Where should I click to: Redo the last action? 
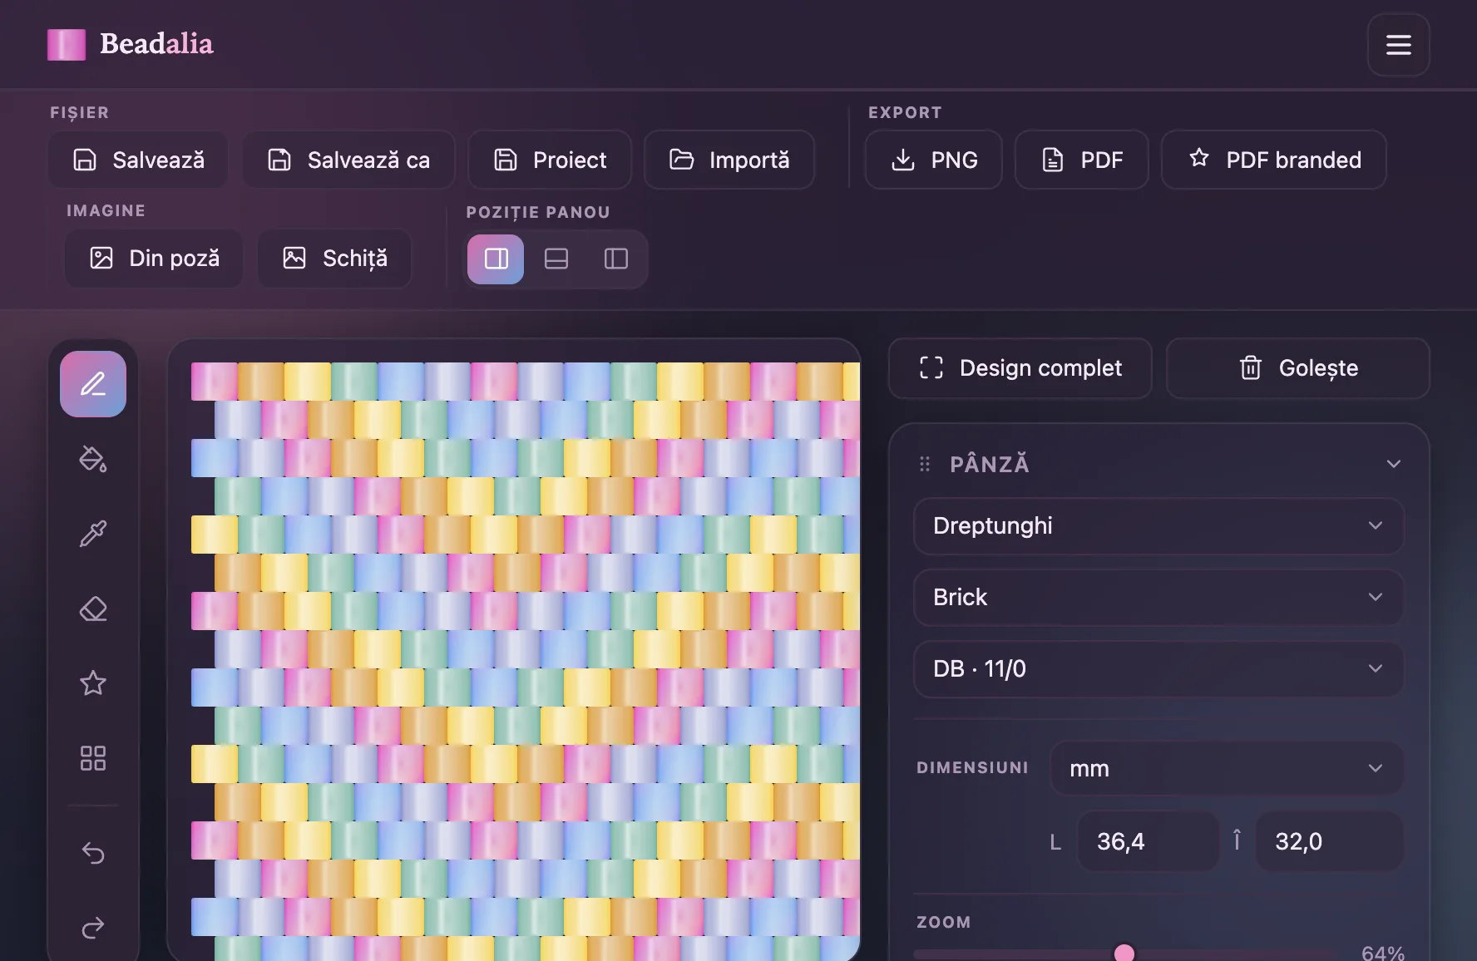(x=93, y=928)
